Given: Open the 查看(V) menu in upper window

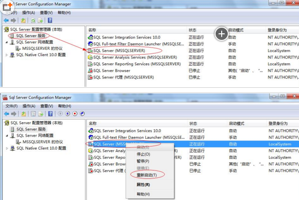Looking at the screenshot, I should point(46,13).
